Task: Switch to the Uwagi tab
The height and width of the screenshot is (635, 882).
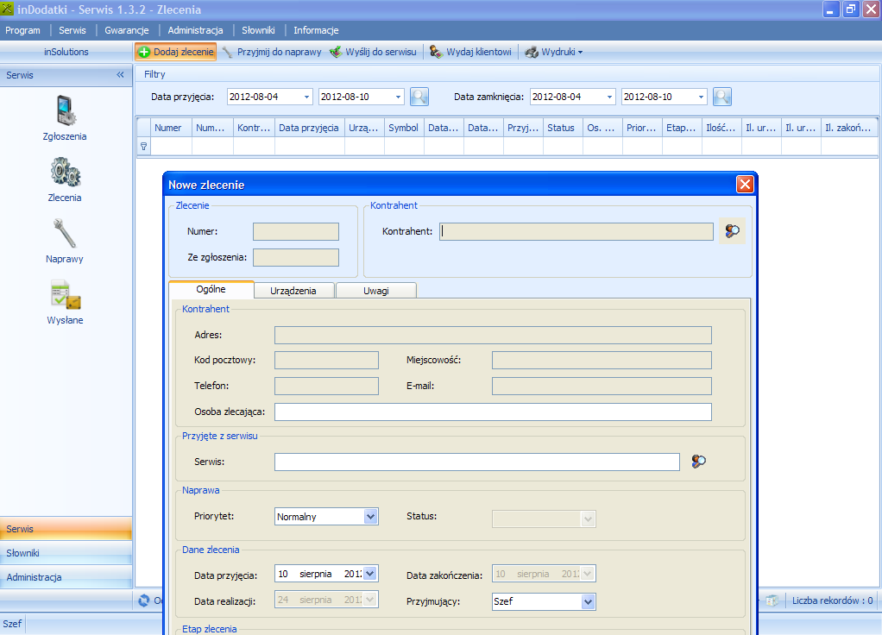Action: 375,291
